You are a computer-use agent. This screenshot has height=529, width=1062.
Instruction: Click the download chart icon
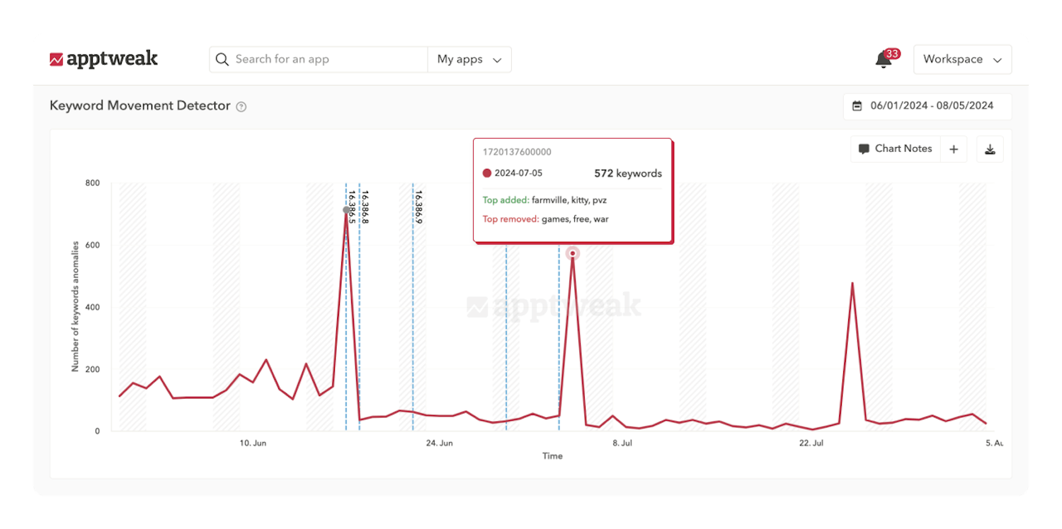click(990, 149)
